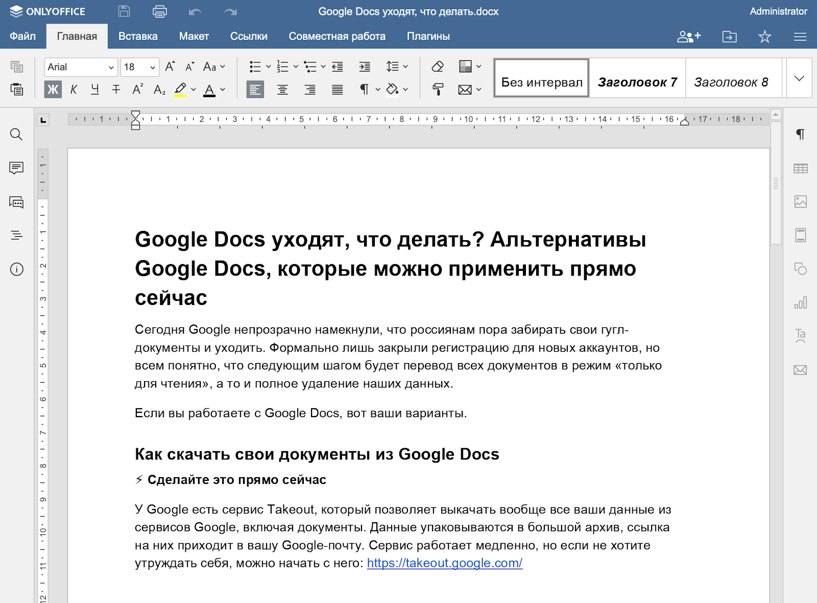The height and width of the screenshot is (603, 817).
Task: Follow the takeout.google.com hyperlink
Action: (445, 563)
